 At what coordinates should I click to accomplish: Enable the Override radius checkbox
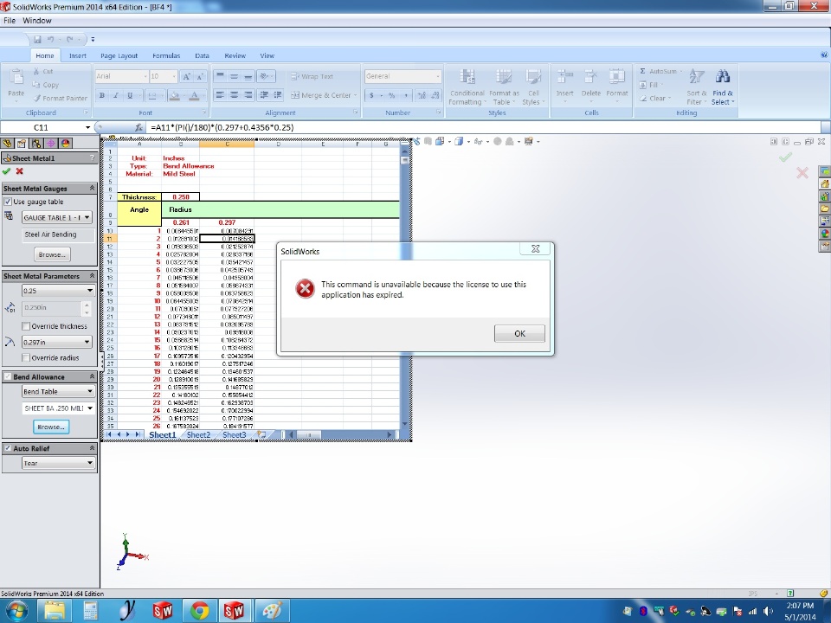[25, 358]
